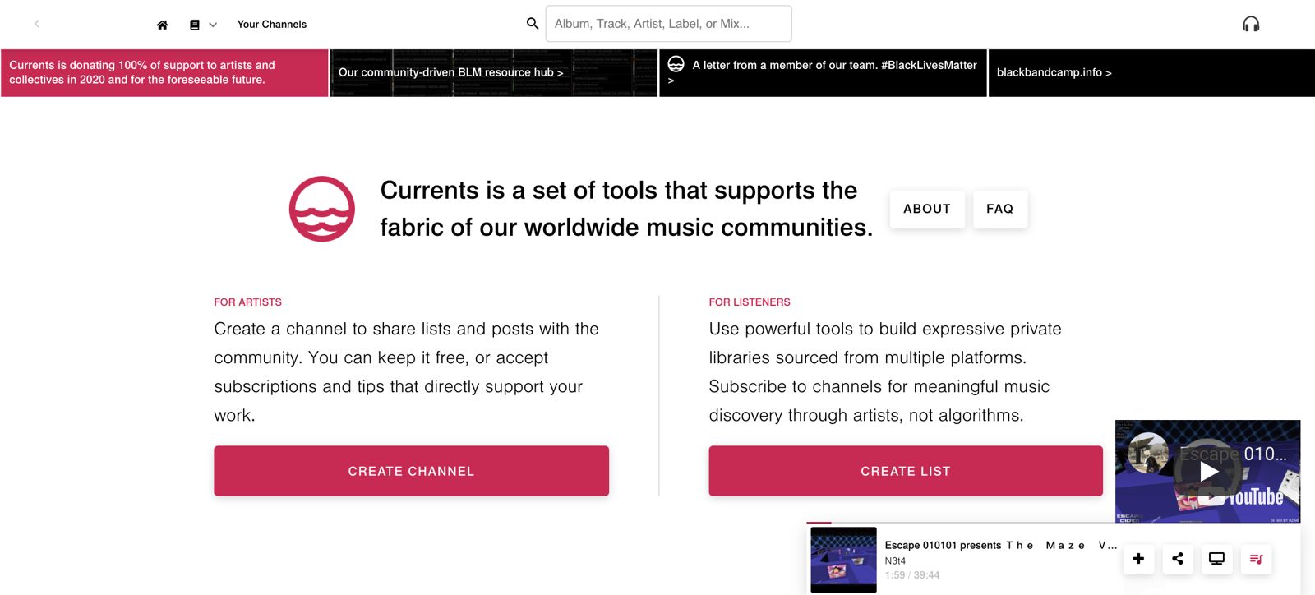Click the CREATE CHANNEL button
The width and height of the screenshot is (1315, 595).
coord(412,471)
